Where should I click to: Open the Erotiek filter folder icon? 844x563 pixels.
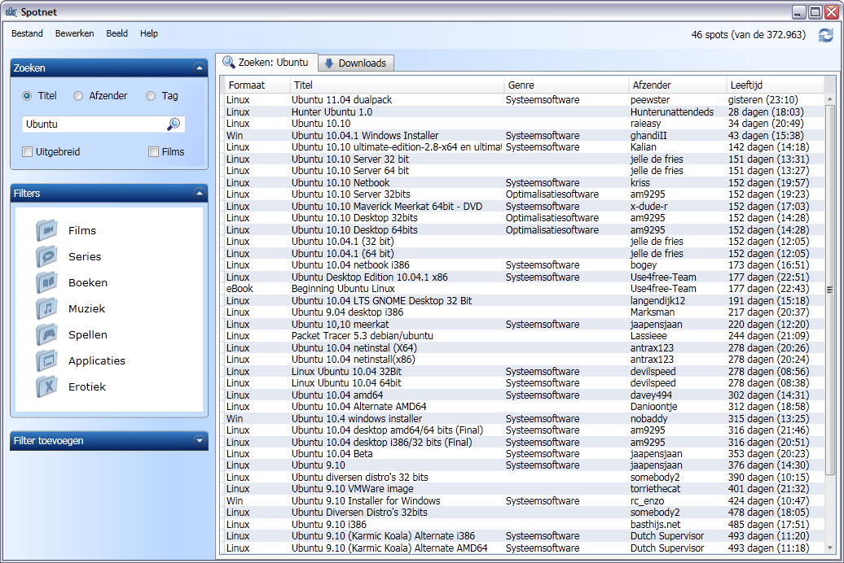(46, 386)
